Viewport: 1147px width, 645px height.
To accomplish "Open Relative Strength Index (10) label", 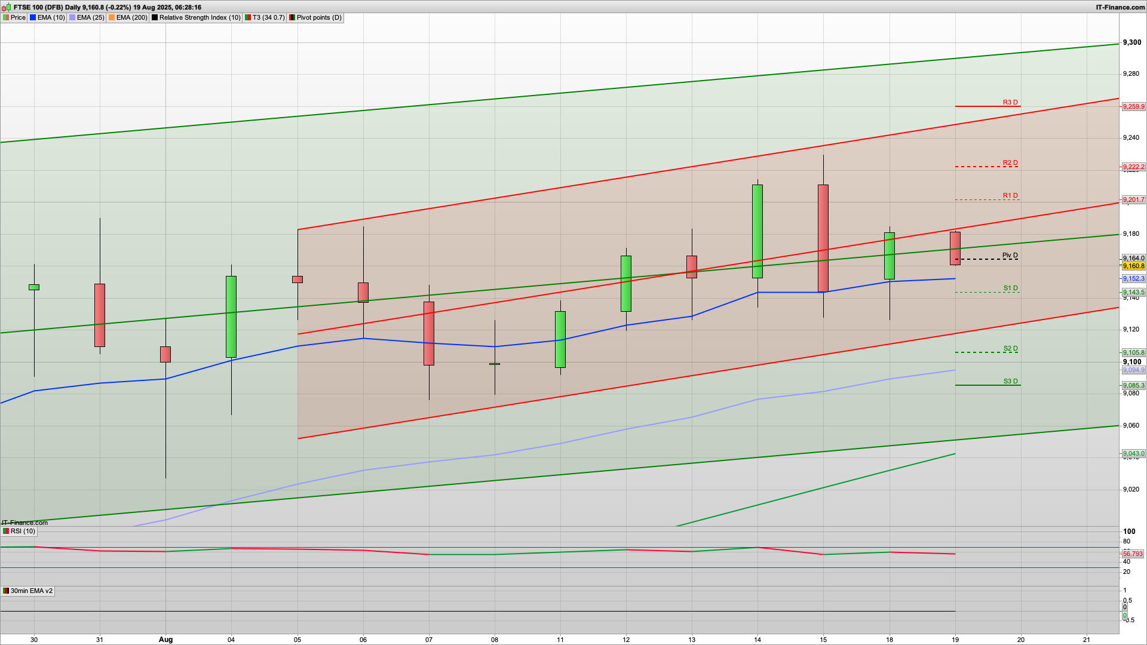I will [x=200, y=18].
